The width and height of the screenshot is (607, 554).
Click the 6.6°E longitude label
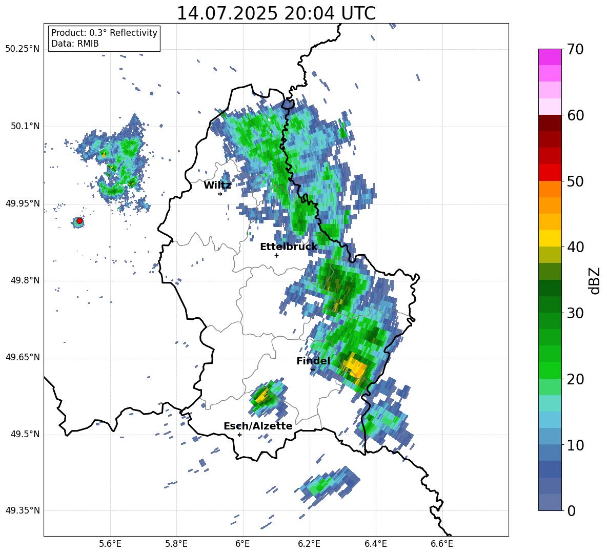click(x=442, y=544)
